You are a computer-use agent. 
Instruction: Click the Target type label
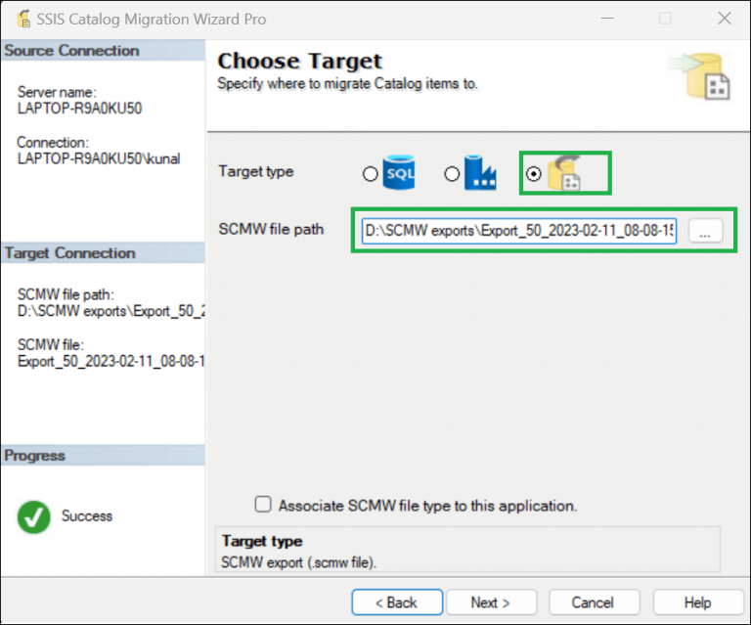click(x=256, y=171)
